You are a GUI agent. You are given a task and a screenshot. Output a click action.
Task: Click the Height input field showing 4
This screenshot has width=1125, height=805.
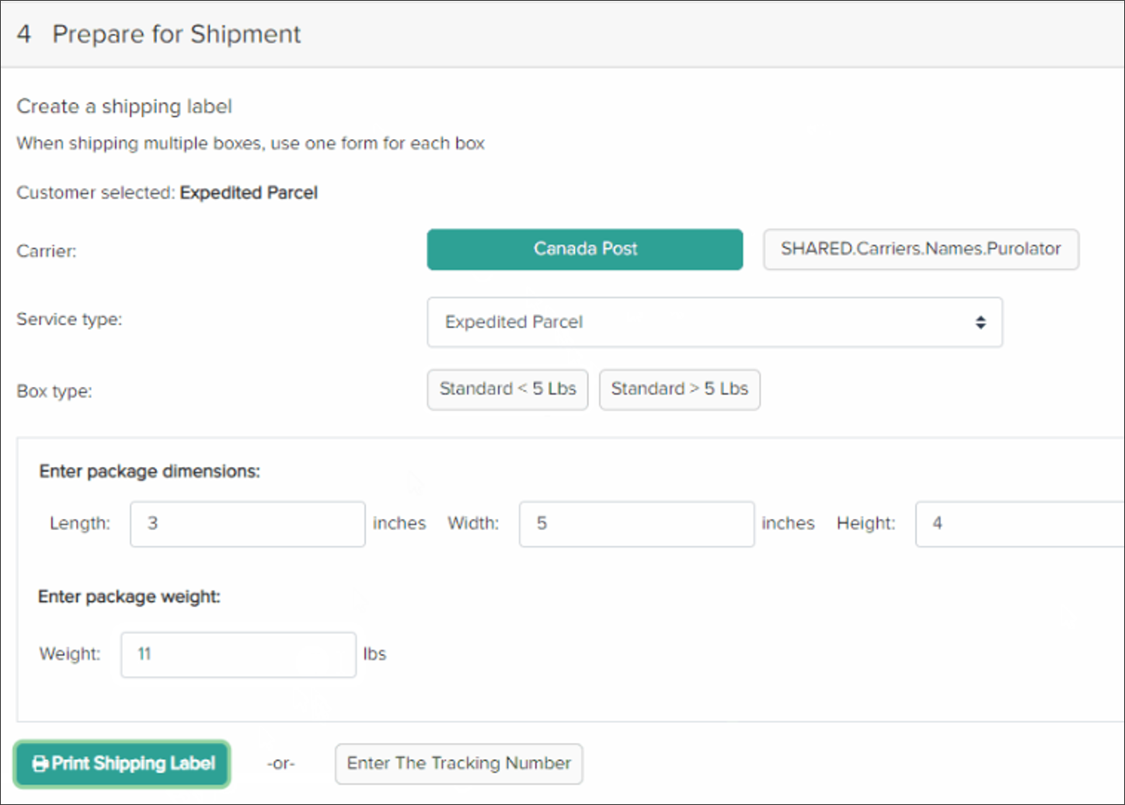tap(1018, 524)
